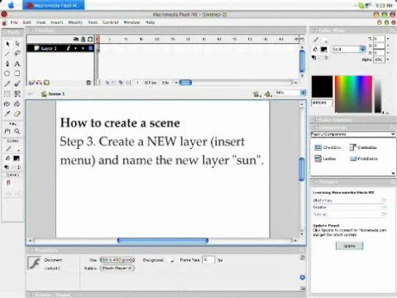The image size is (397, 298).
Task: Click the Scene 1 label
Action: pos(56,94)
